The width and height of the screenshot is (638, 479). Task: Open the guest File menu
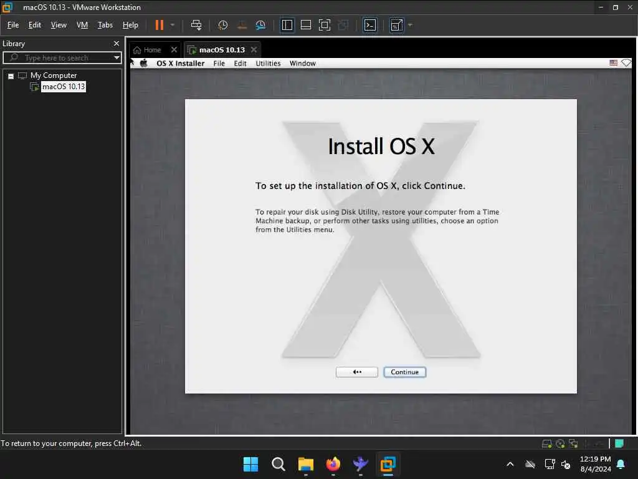click(x=219, y=63)
